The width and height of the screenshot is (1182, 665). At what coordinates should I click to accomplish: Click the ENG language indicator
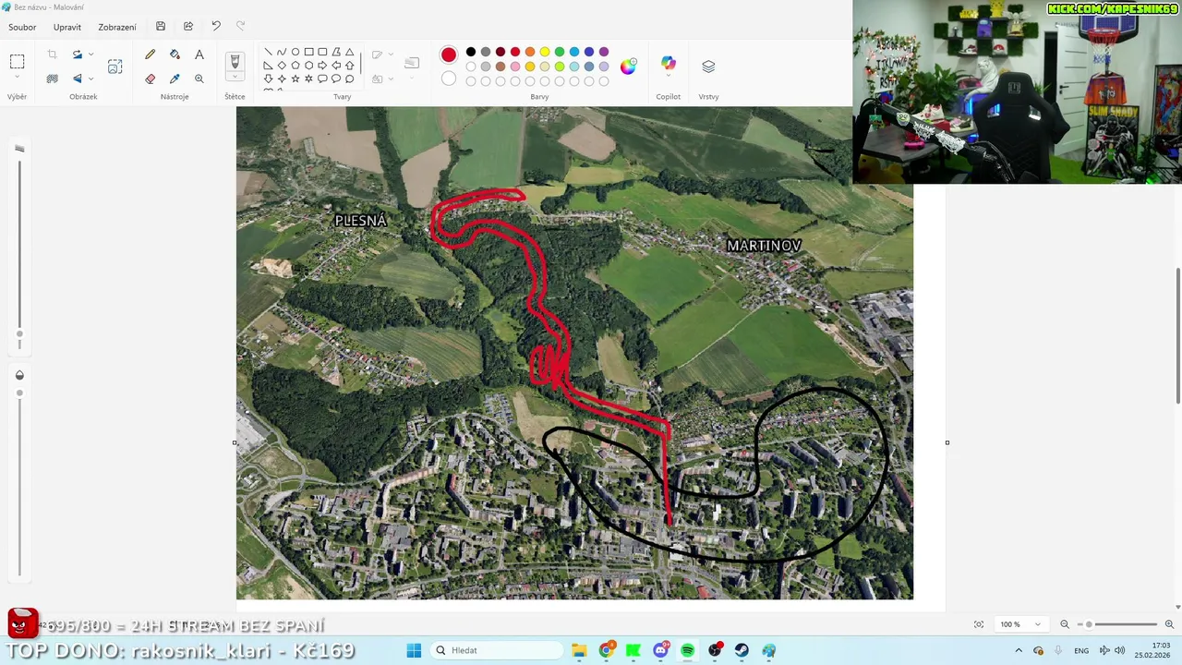[1081, 650]
